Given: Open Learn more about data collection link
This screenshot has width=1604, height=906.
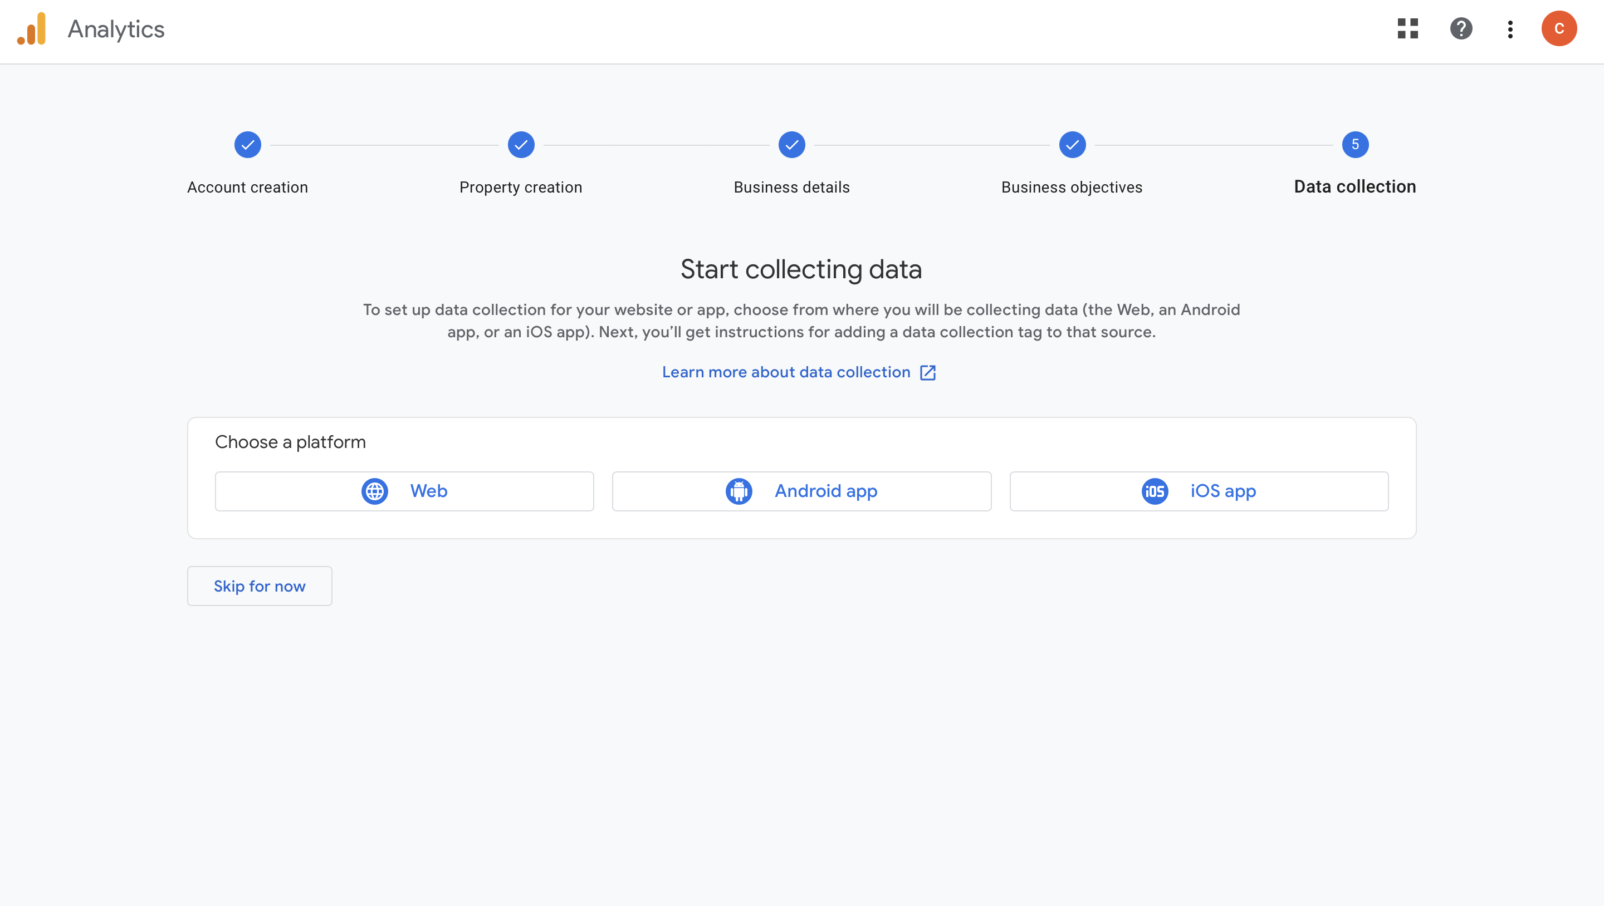Looking at the screenshot, I should click(786, 372).
